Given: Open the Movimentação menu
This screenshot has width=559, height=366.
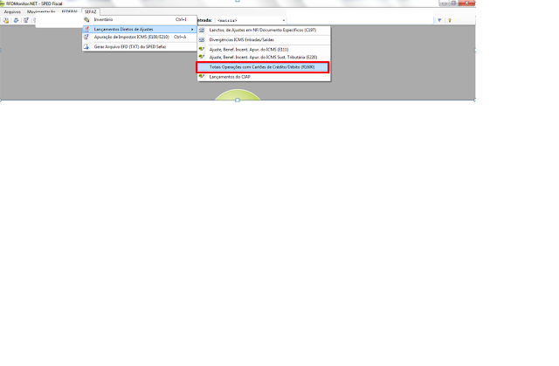Looking at the screenshot, I should click(41, 11).
